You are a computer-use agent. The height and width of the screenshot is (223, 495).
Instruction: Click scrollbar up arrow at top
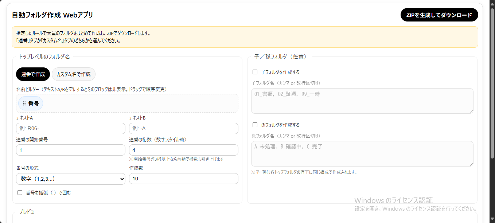point(492,3)
